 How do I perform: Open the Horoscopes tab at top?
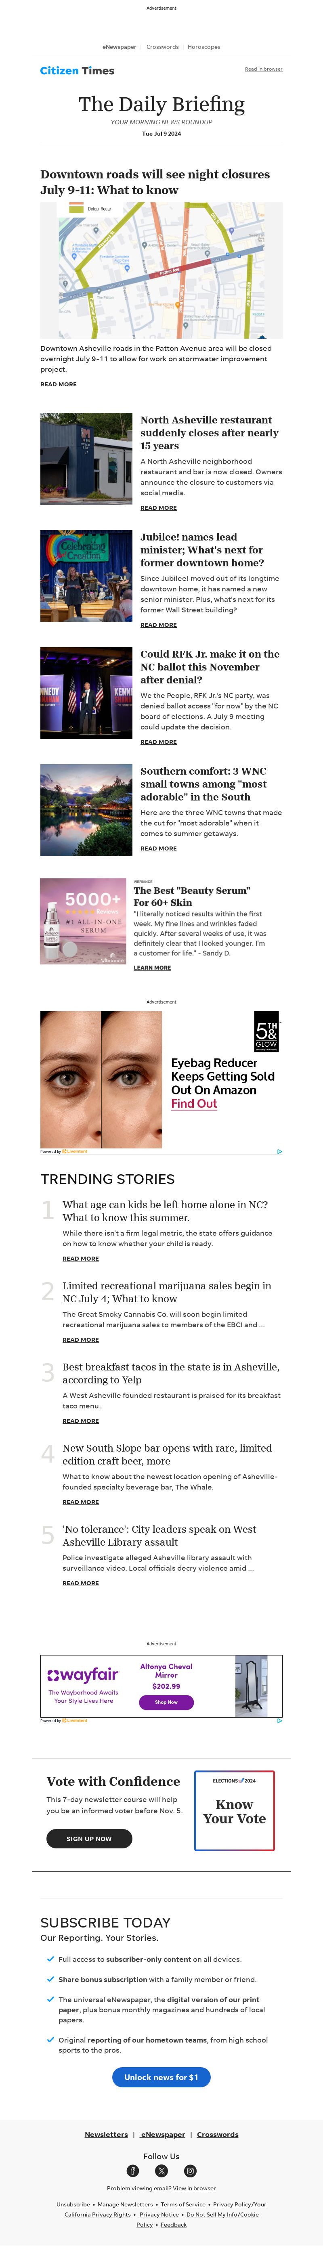coord(204,47)
